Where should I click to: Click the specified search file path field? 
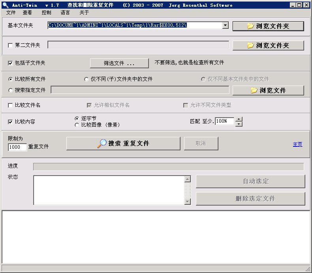click(140, 90)
